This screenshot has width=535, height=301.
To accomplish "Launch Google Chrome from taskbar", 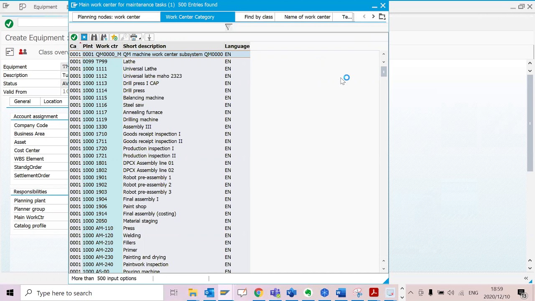I will 258,293.
